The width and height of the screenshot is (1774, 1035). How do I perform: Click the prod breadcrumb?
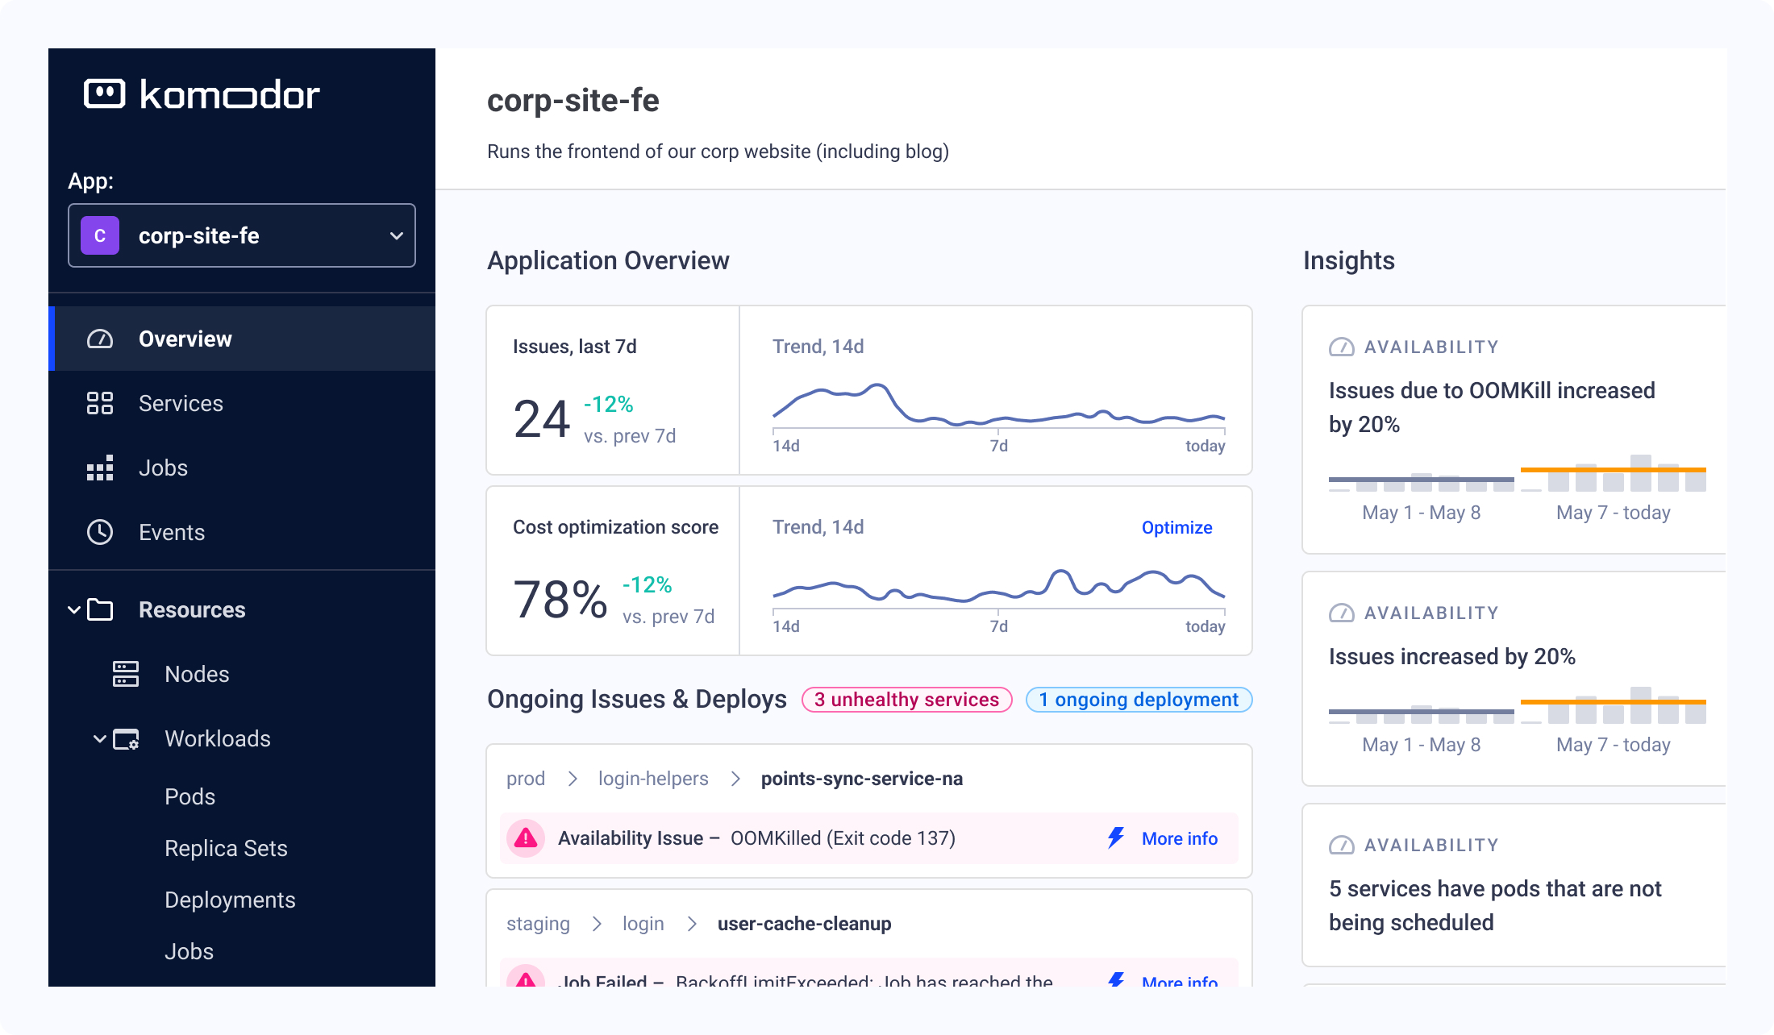[526, 779]
